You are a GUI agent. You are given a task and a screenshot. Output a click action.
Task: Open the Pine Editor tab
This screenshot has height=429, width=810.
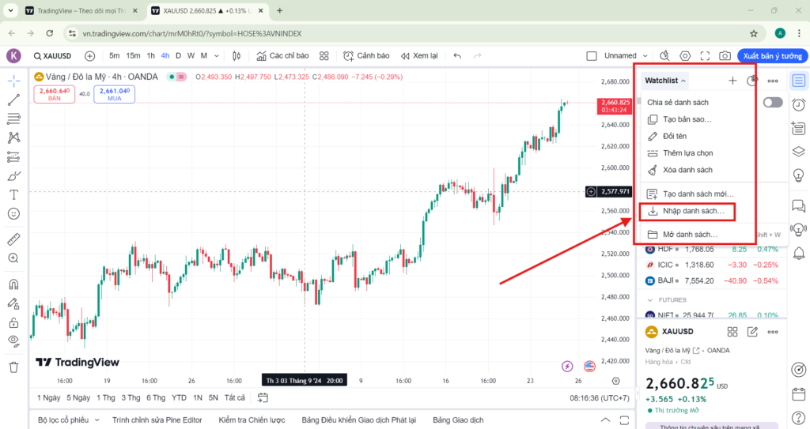pos(157,420)
